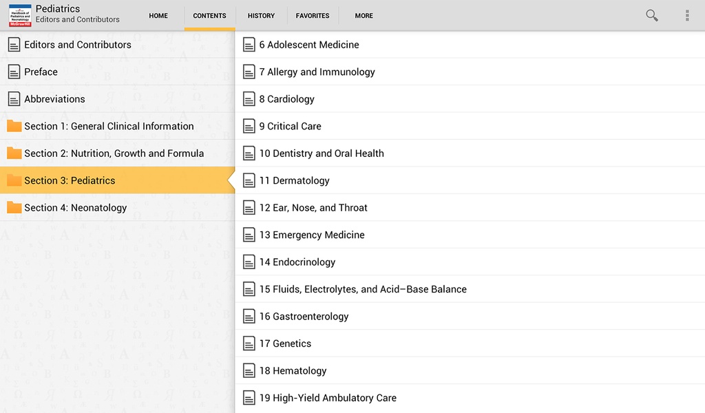Viewport: 705px width, 413px height.
Task: Click the document icon beside Preface
Action: [14, 72]
